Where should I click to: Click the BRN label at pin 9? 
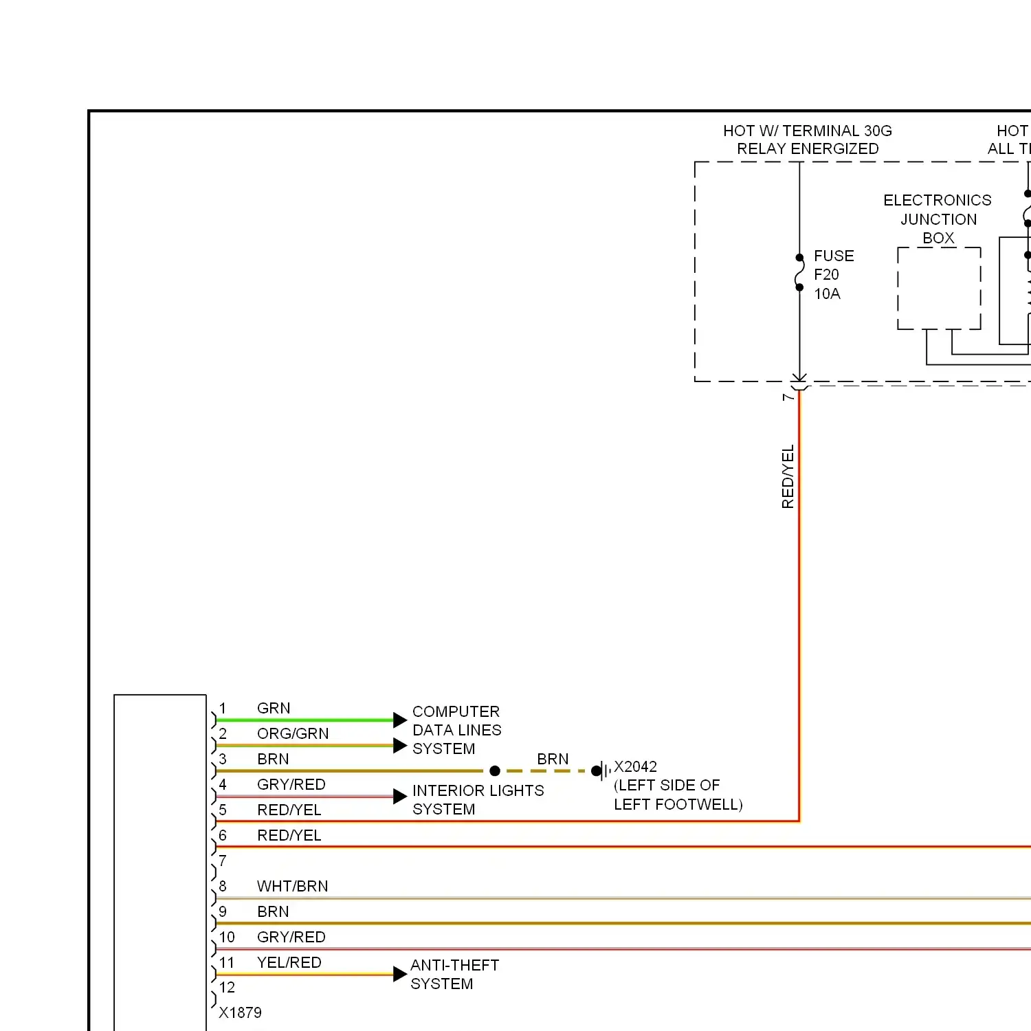[273, 911]
